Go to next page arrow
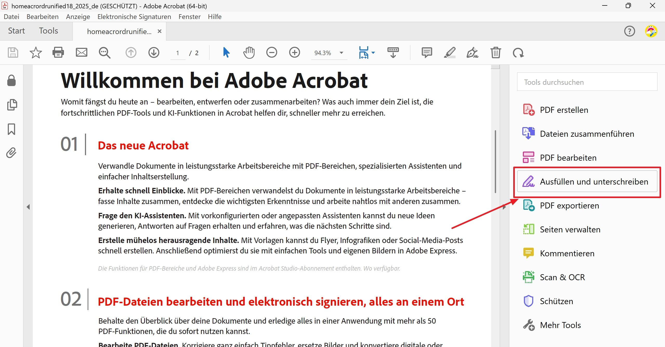Viewport: 665px width, 347px height. click(154, 53)
